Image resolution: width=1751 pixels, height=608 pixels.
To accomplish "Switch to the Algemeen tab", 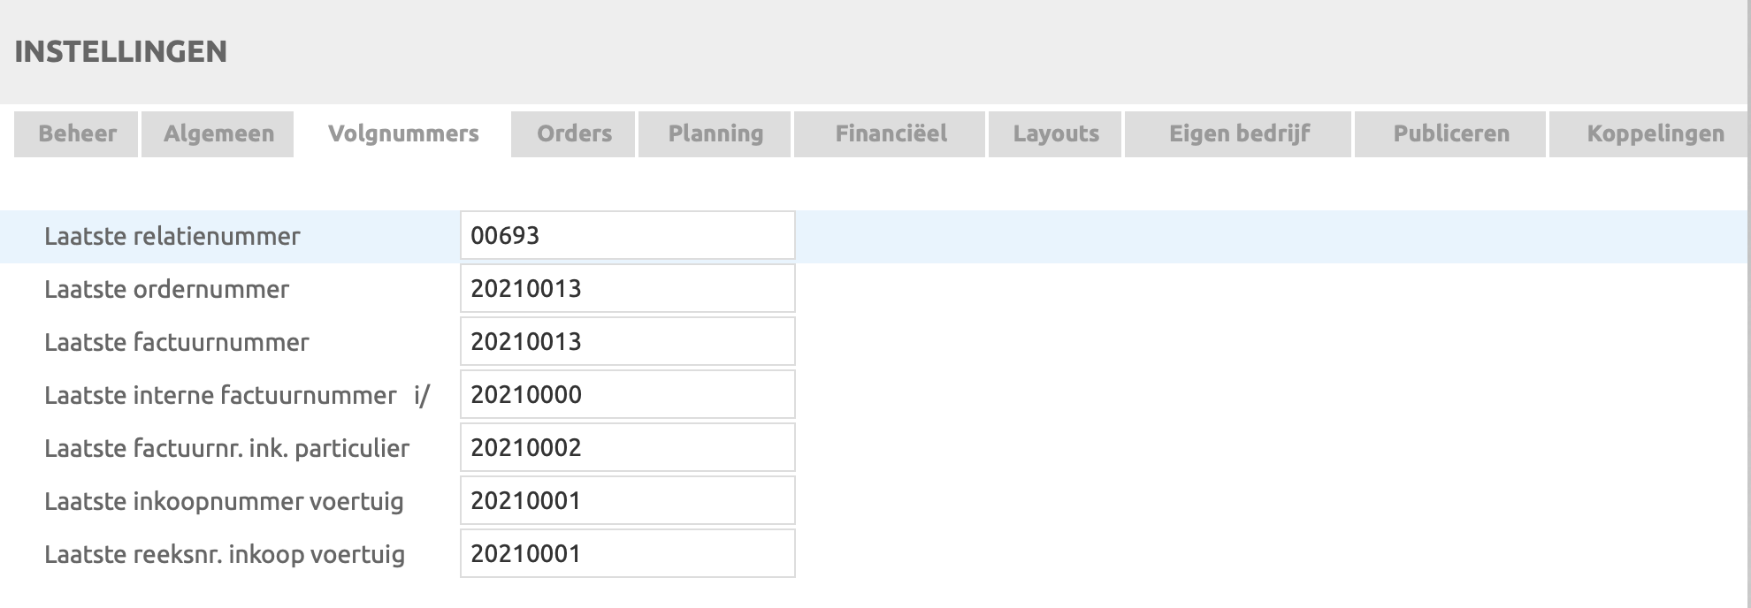I will [218, 133].
